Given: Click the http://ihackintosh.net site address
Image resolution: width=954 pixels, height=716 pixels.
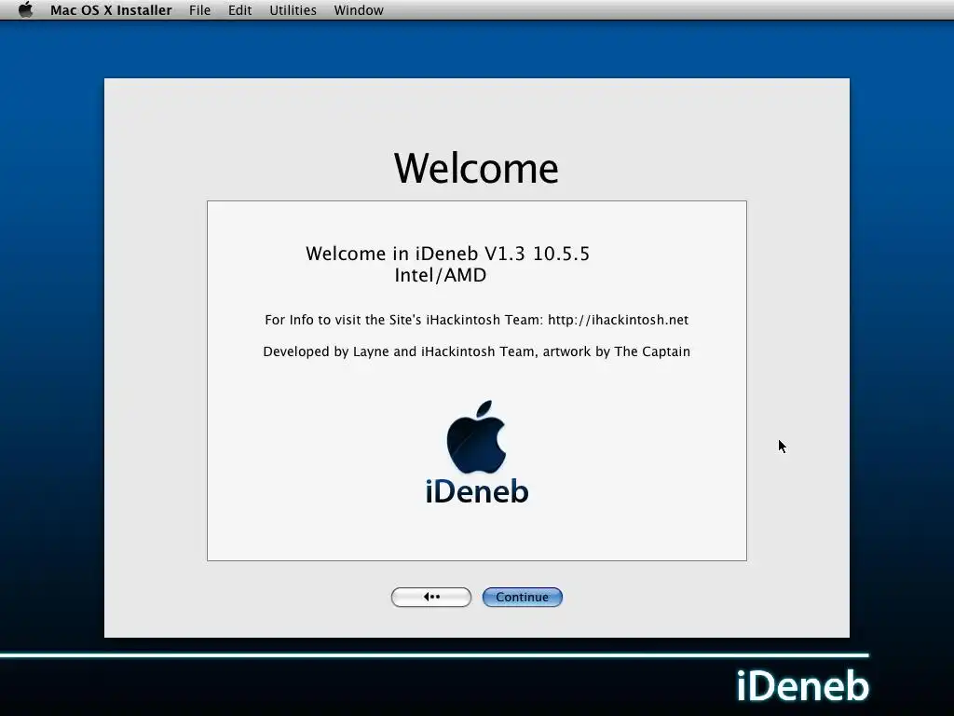Looking at the screenshot, I should click(x=619, y=320).
